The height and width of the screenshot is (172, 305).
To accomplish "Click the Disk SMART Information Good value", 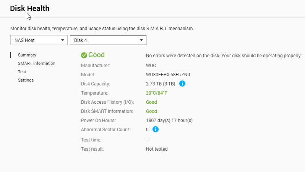I will point(151,111).
